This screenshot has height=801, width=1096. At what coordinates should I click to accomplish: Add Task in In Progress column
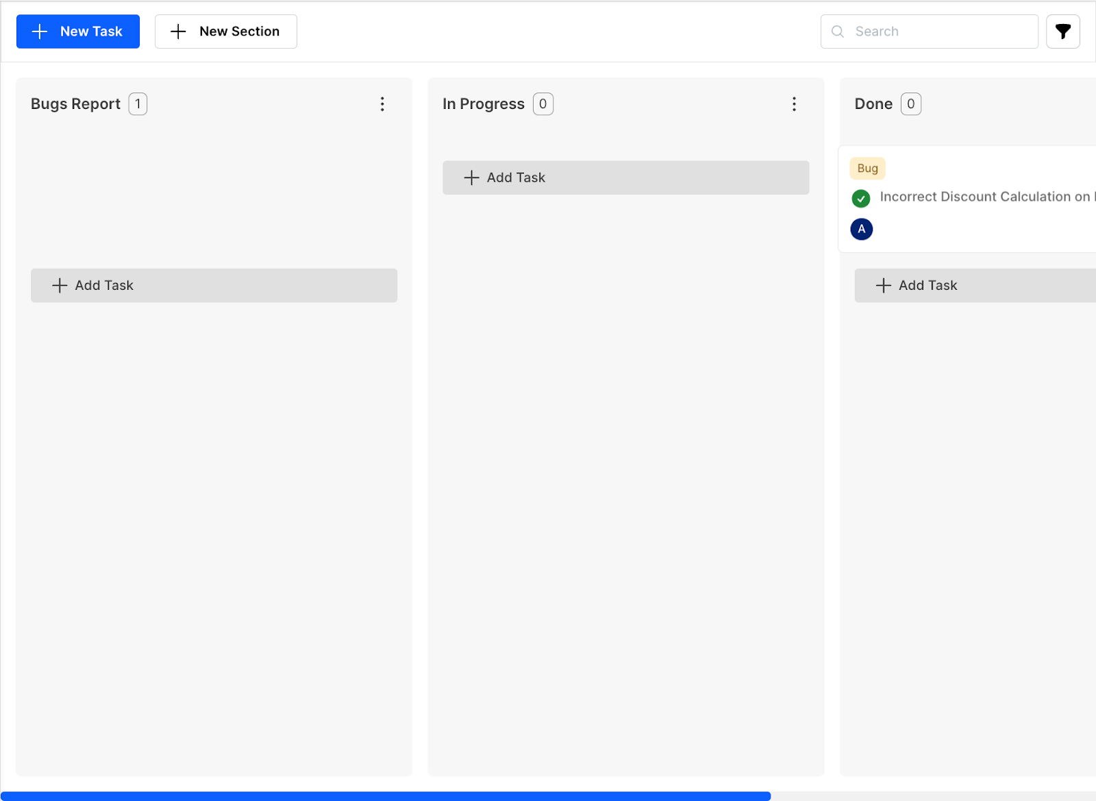[x=625, y=178]
